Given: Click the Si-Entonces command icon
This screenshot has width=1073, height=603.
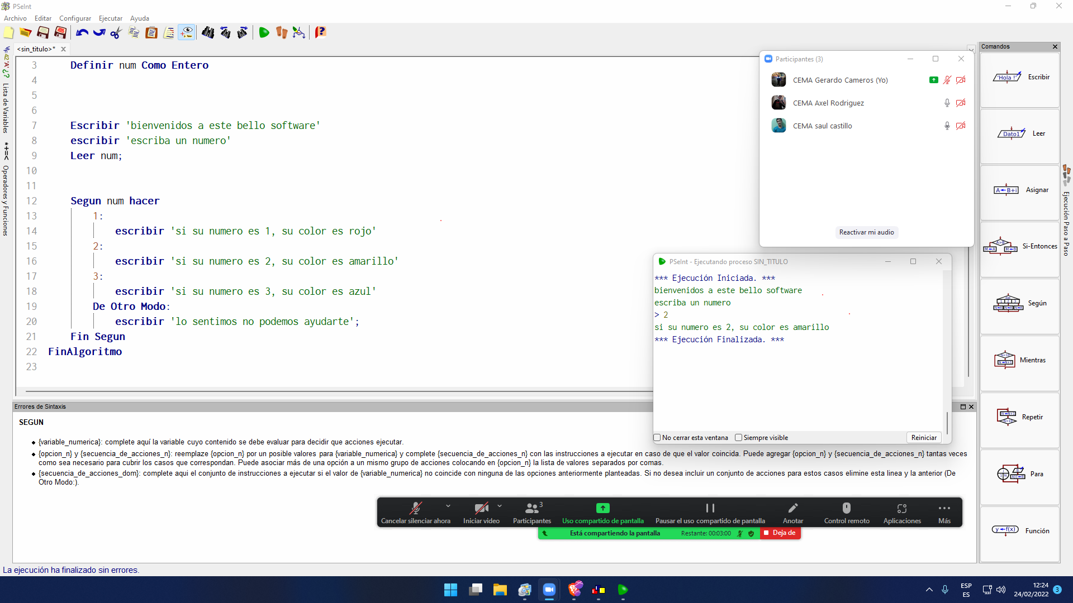Looking at the screenshot, I should (x=1000, y=246).
